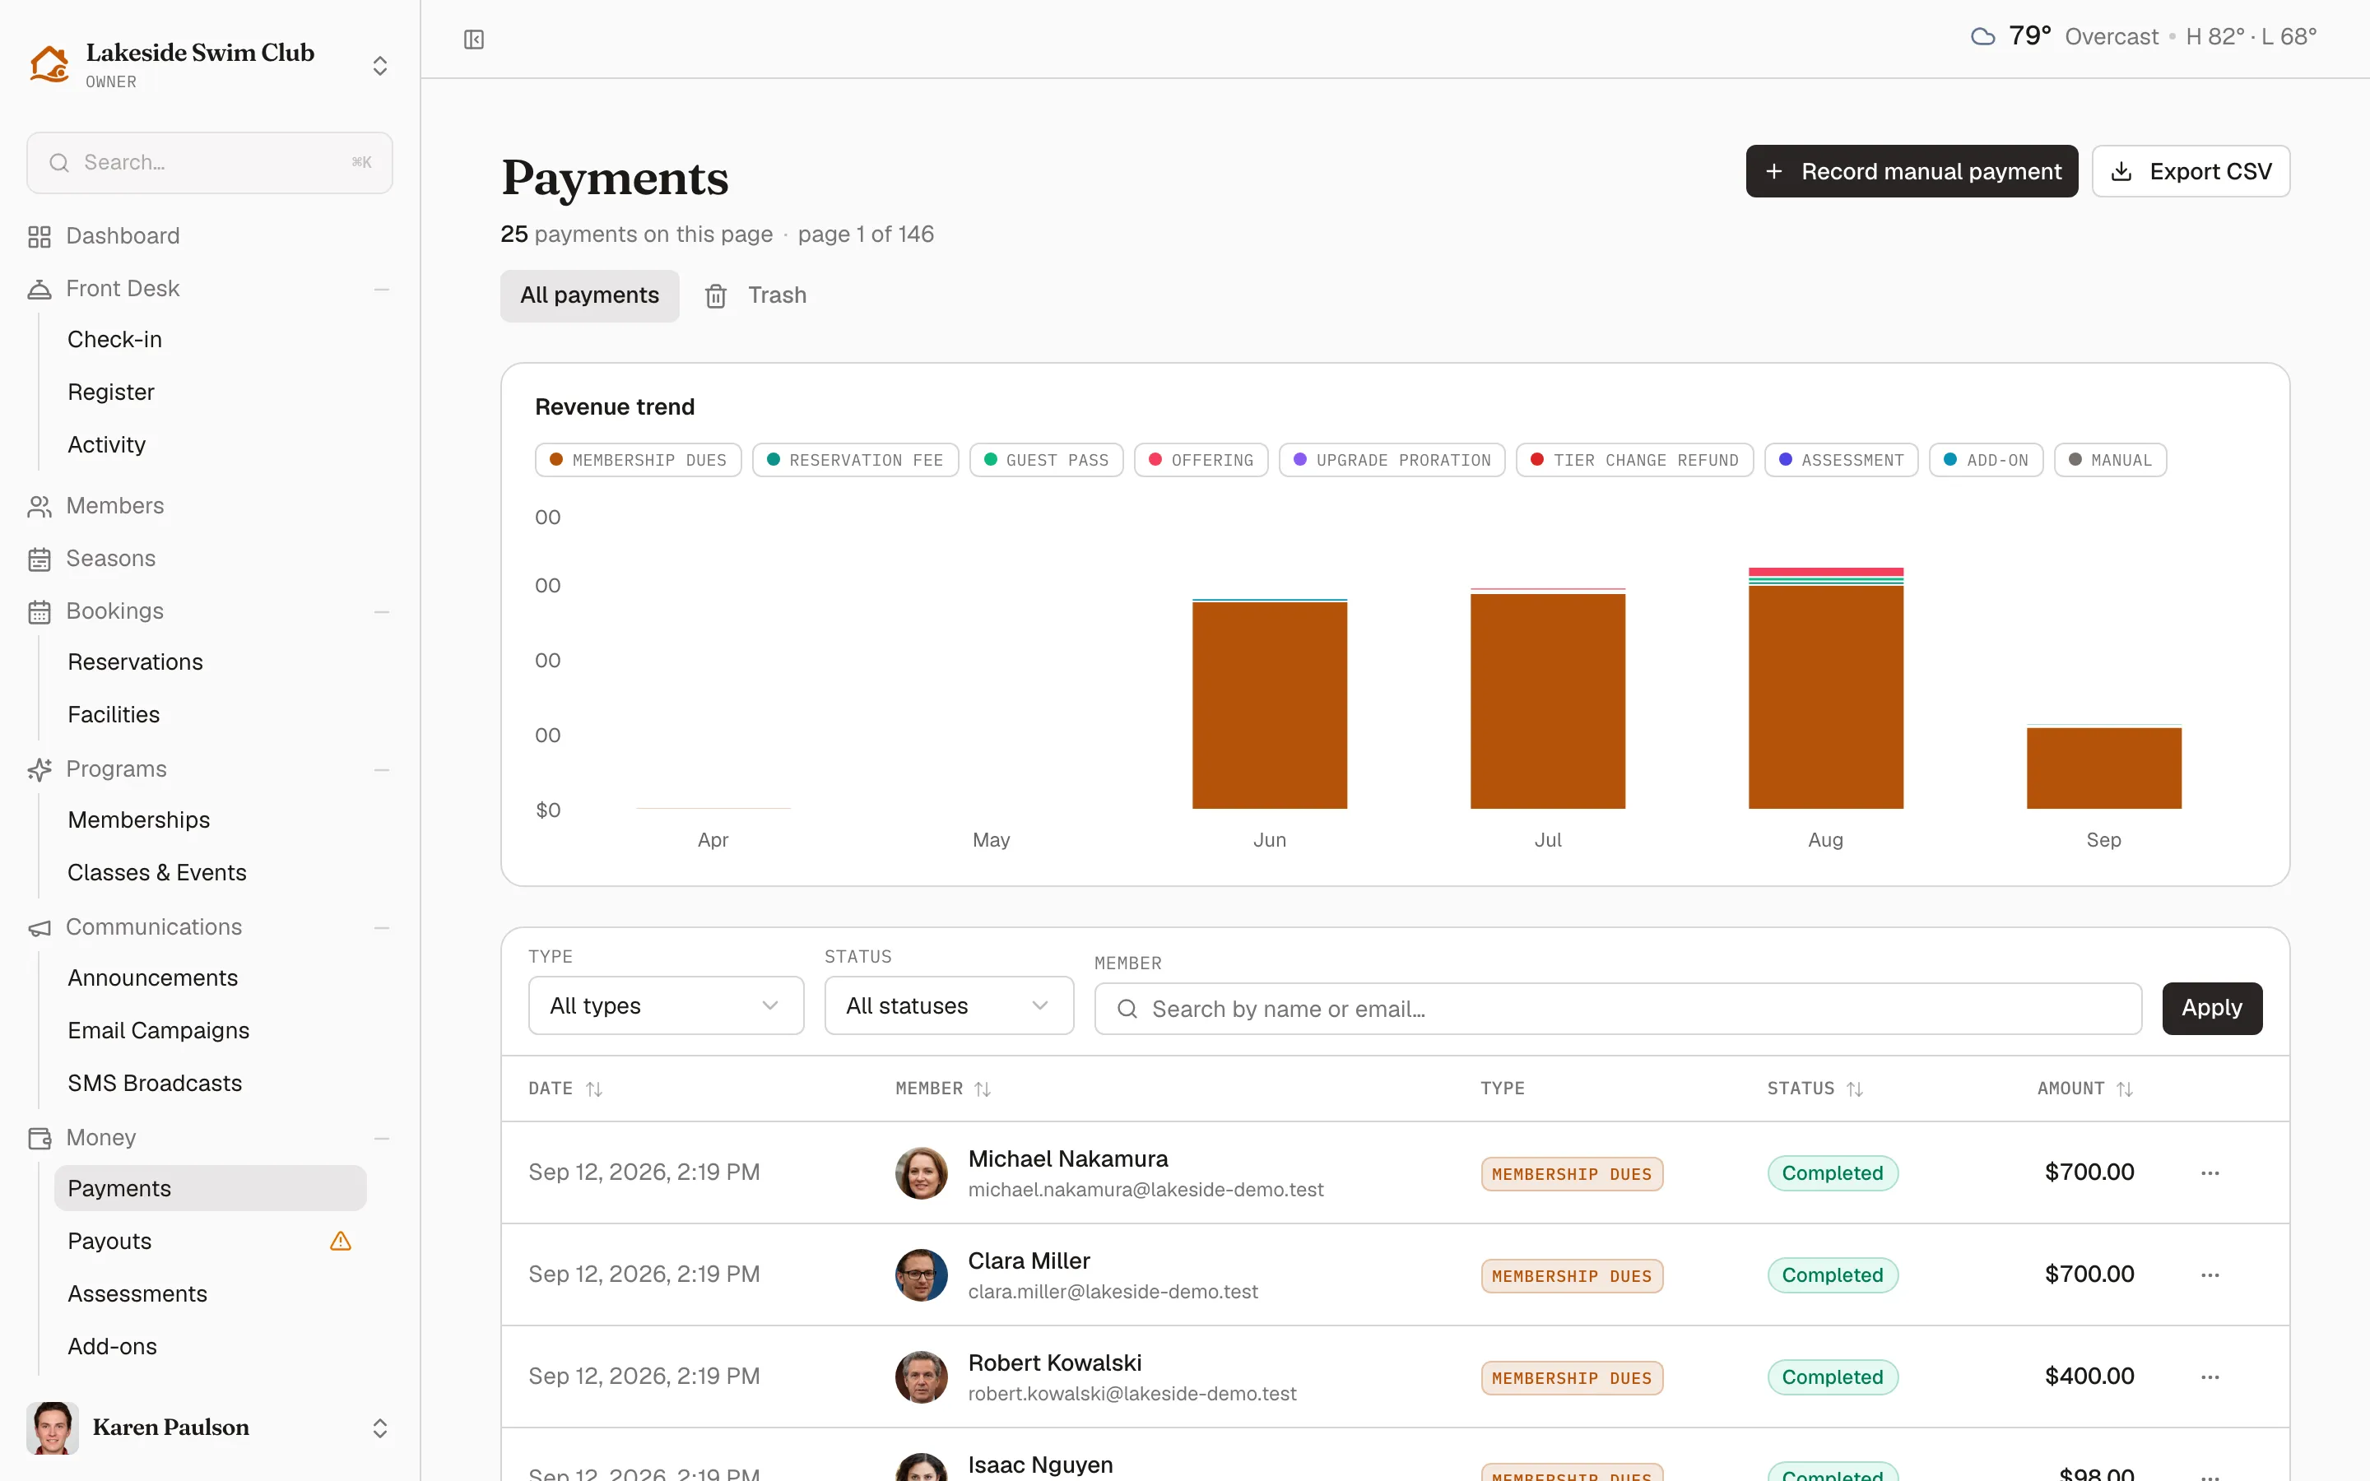The width and height of the screenshot is (2370, 1481).
Task: Collapse the Bookings section
Action: tap(382, 611)
